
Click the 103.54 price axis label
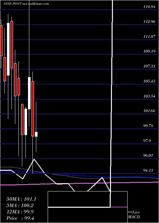(x=149, y=96)
